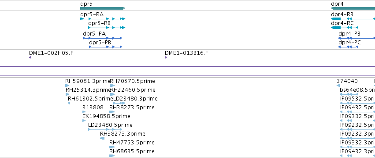Select the dpr4-PC protein feature
Image resolution: width=375 pixels, height=158 pixels.
pos(348,47)
